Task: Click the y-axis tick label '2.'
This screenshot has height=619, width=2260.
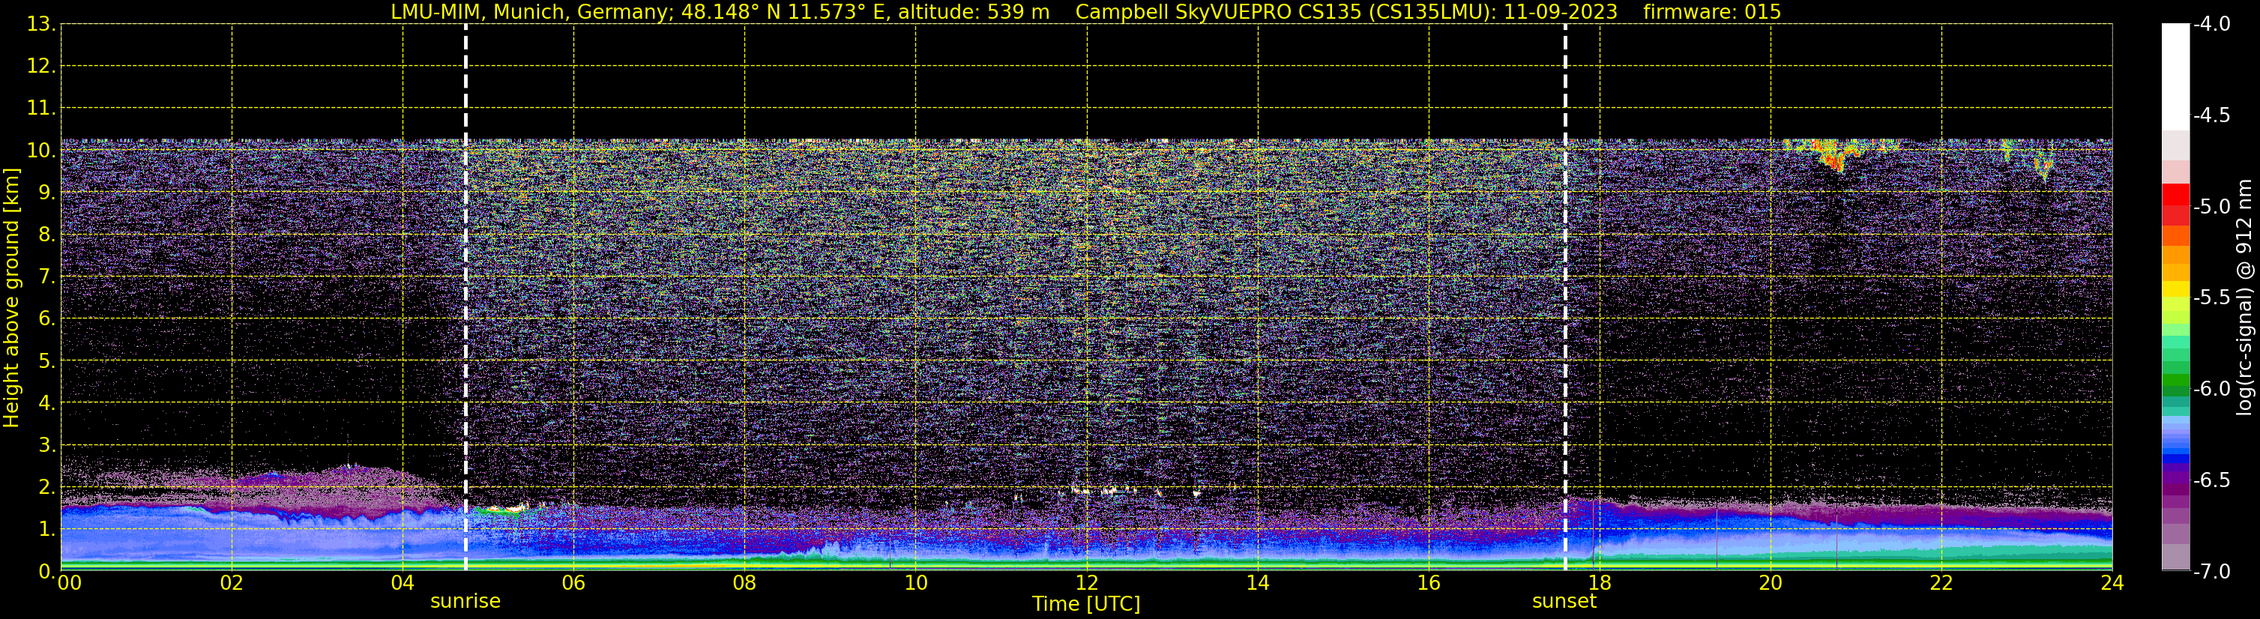Action: tap(47, 488)
